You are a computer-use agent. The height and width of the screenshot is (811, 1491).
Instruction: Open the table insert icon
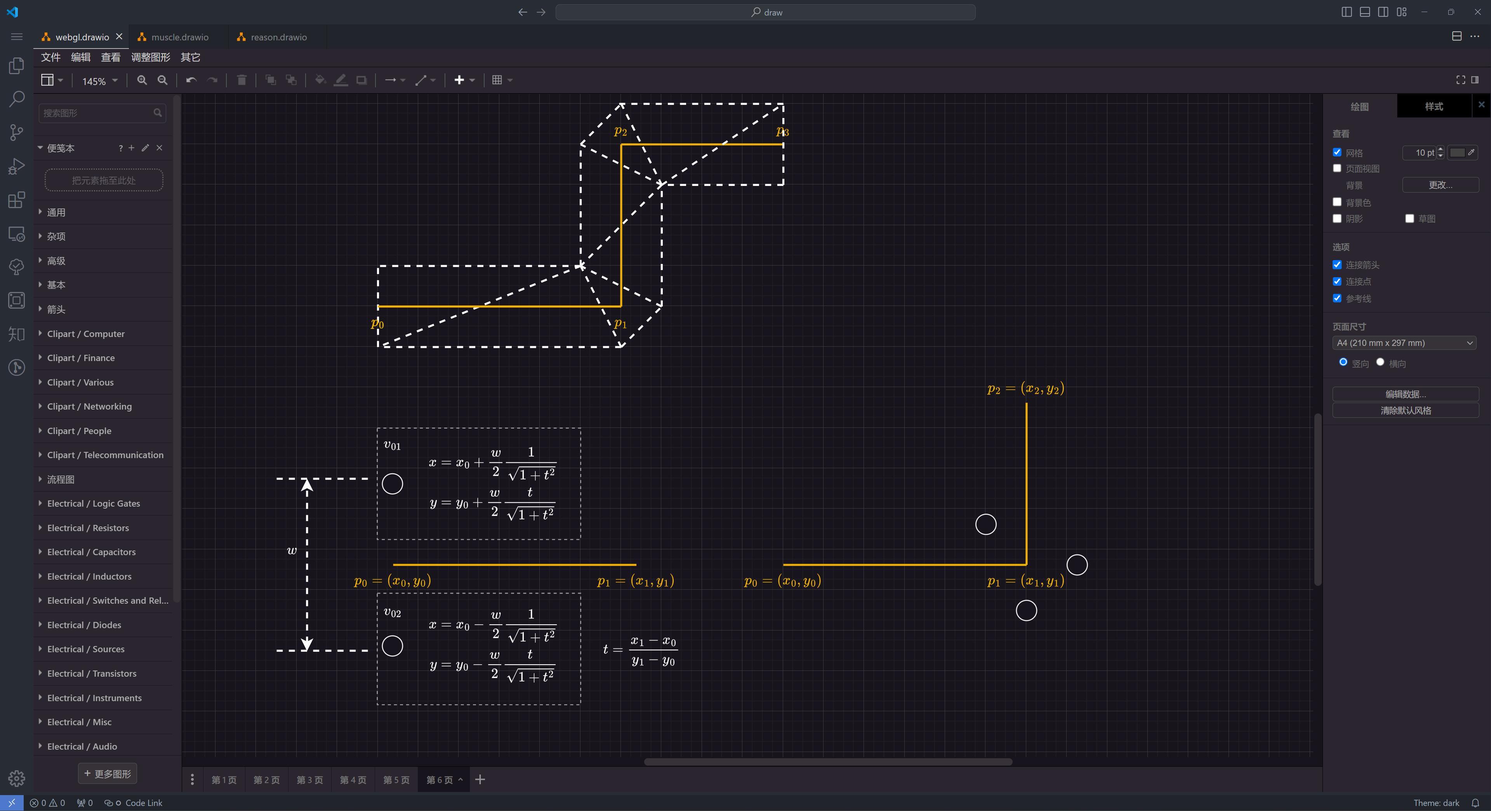click(x=497, y=80)
